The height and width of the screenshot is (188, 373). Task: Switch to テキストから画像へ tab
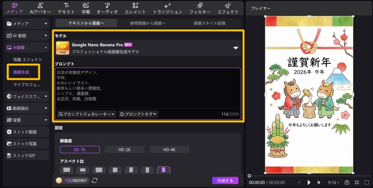[86, 23]
